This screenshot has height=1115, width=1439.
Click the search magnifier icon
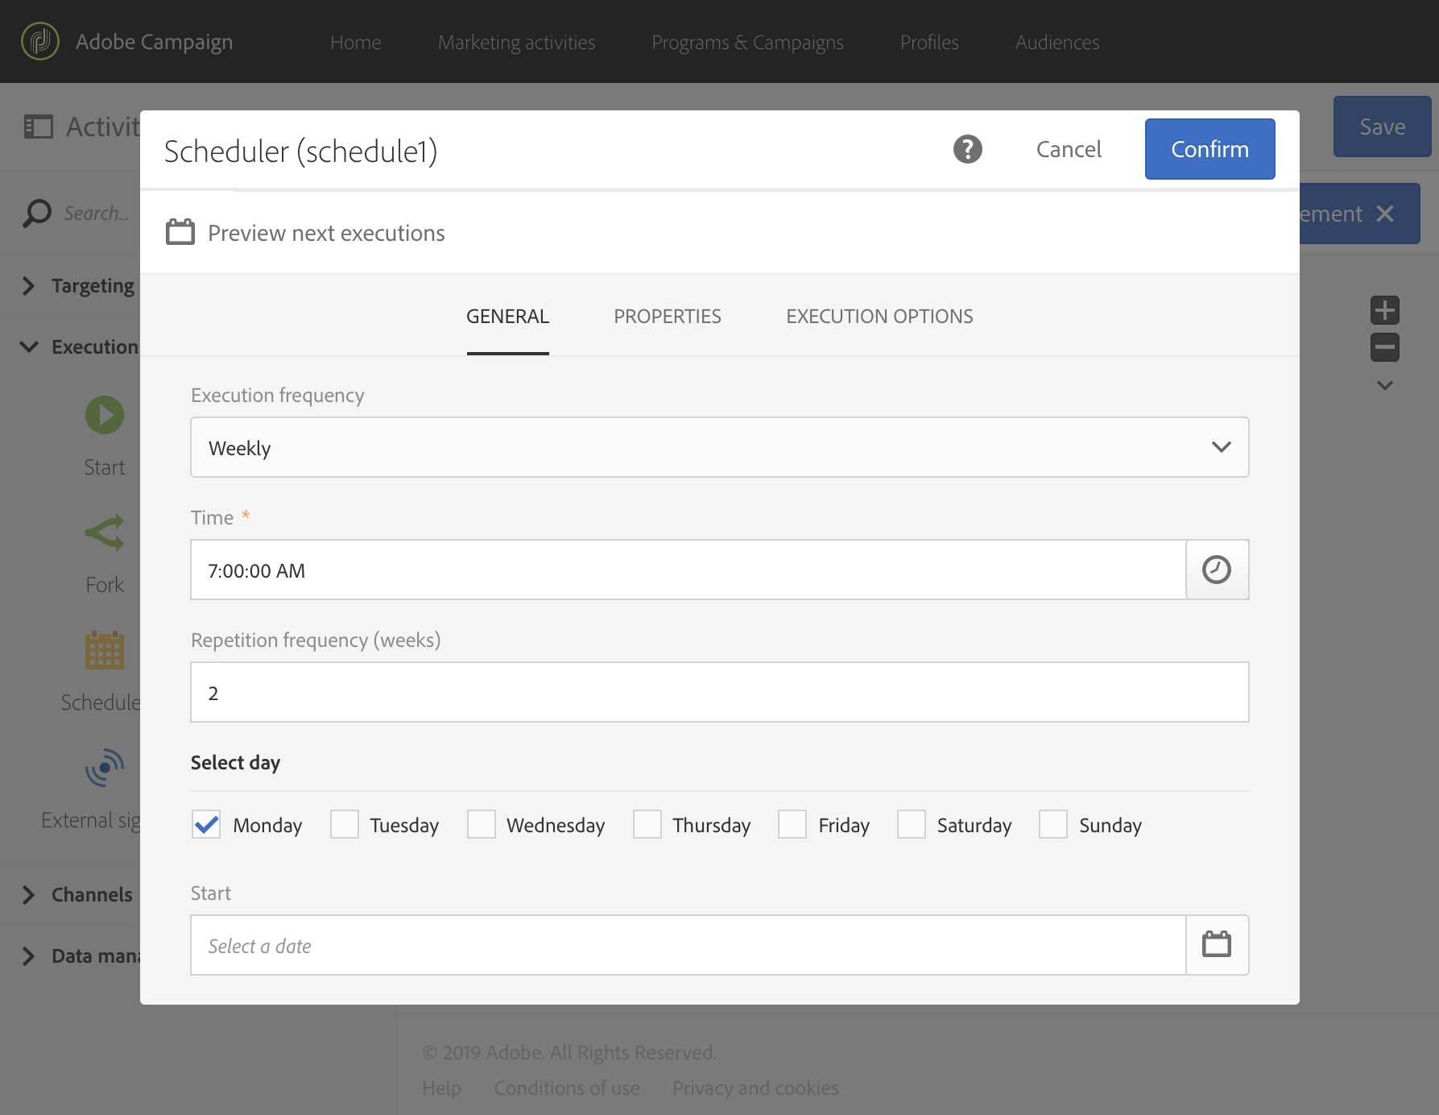point(37,213)
